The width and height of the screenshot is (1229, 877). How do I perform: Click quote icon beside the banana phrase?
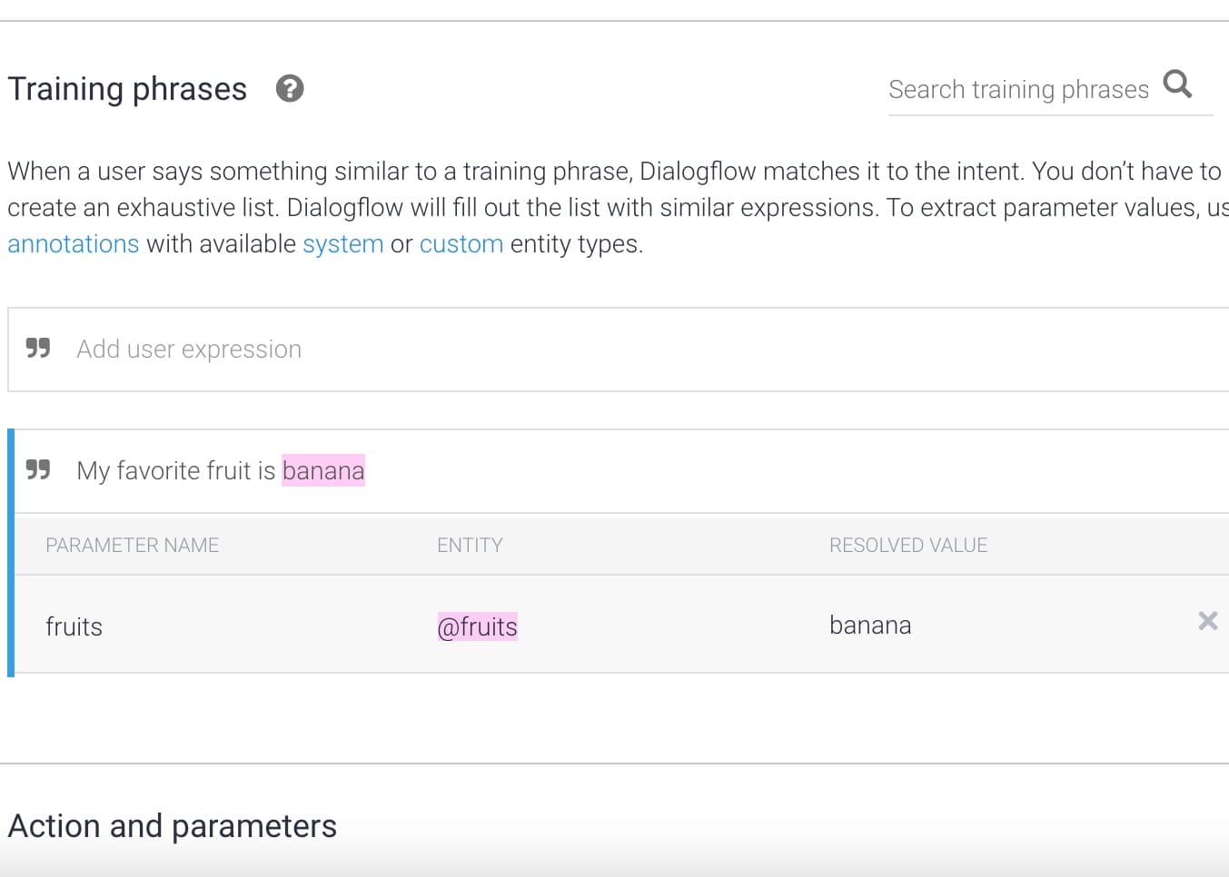(x=38, y=470)
